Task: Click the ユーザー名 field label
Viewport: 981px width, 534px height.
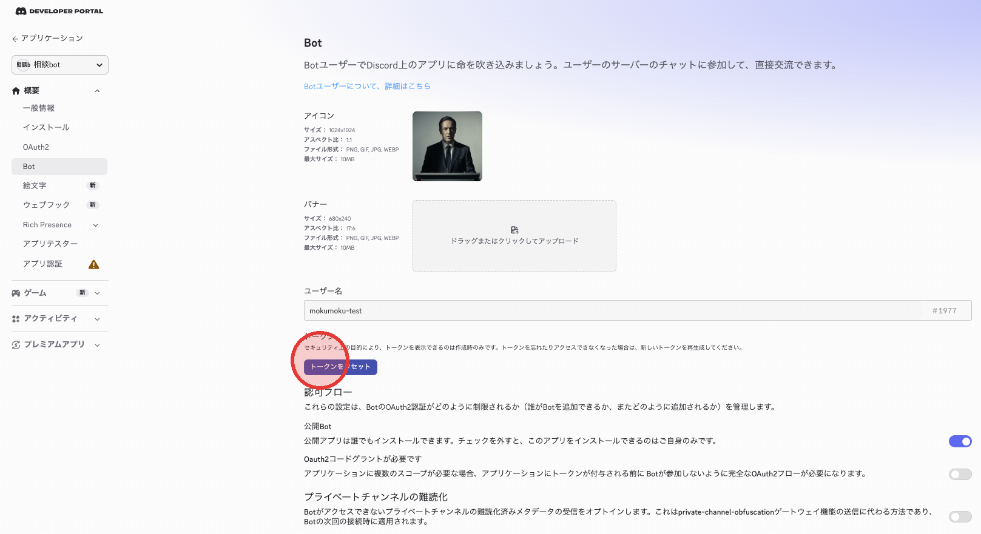Action: [323, 291]
